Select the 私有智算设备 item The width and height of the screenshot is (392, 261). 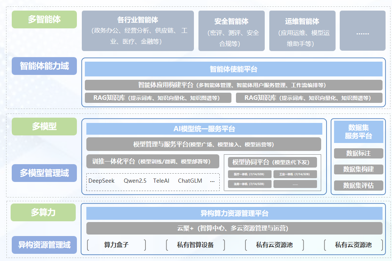coord(195,245)
